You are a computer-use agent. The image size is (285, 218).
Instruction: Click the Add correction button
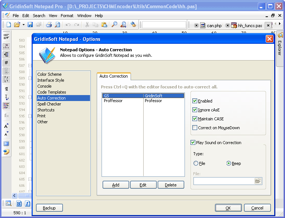click(x=116, y=185)
